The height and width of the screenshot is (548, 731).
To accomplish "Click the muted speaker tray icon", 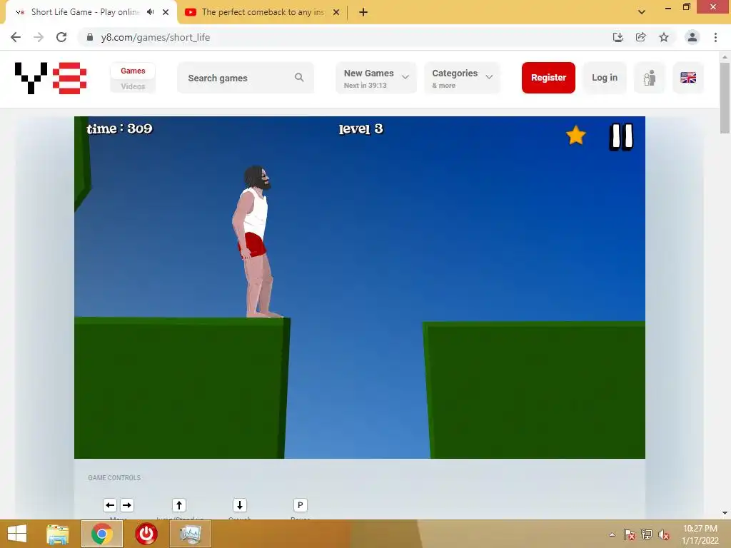I will point(664,534).
